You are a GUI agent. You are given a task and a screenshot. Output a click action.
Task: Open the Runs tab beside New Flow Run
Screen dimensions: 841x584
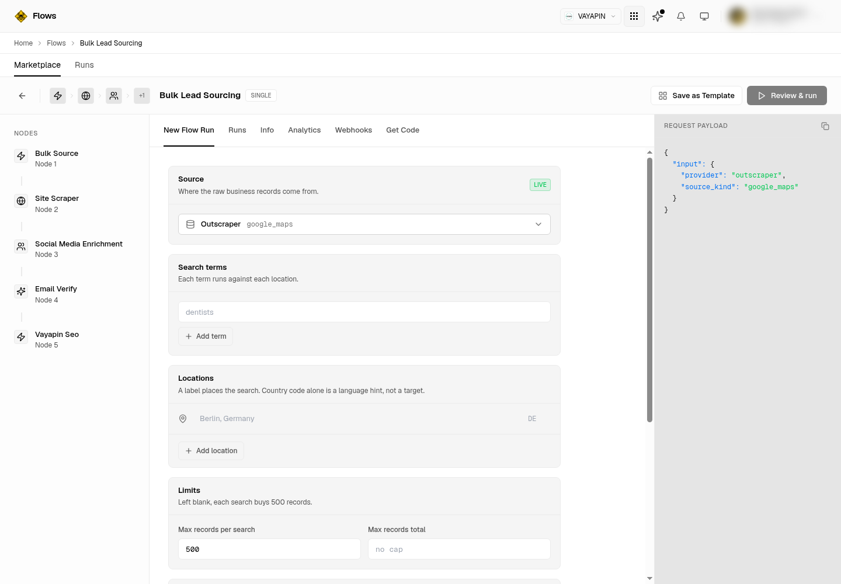(237, 130)
